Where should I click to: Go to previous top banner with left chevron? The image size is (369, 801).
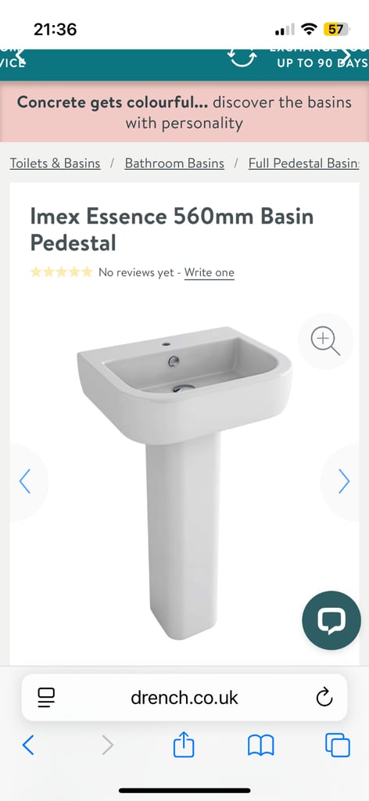coord(20,55)
